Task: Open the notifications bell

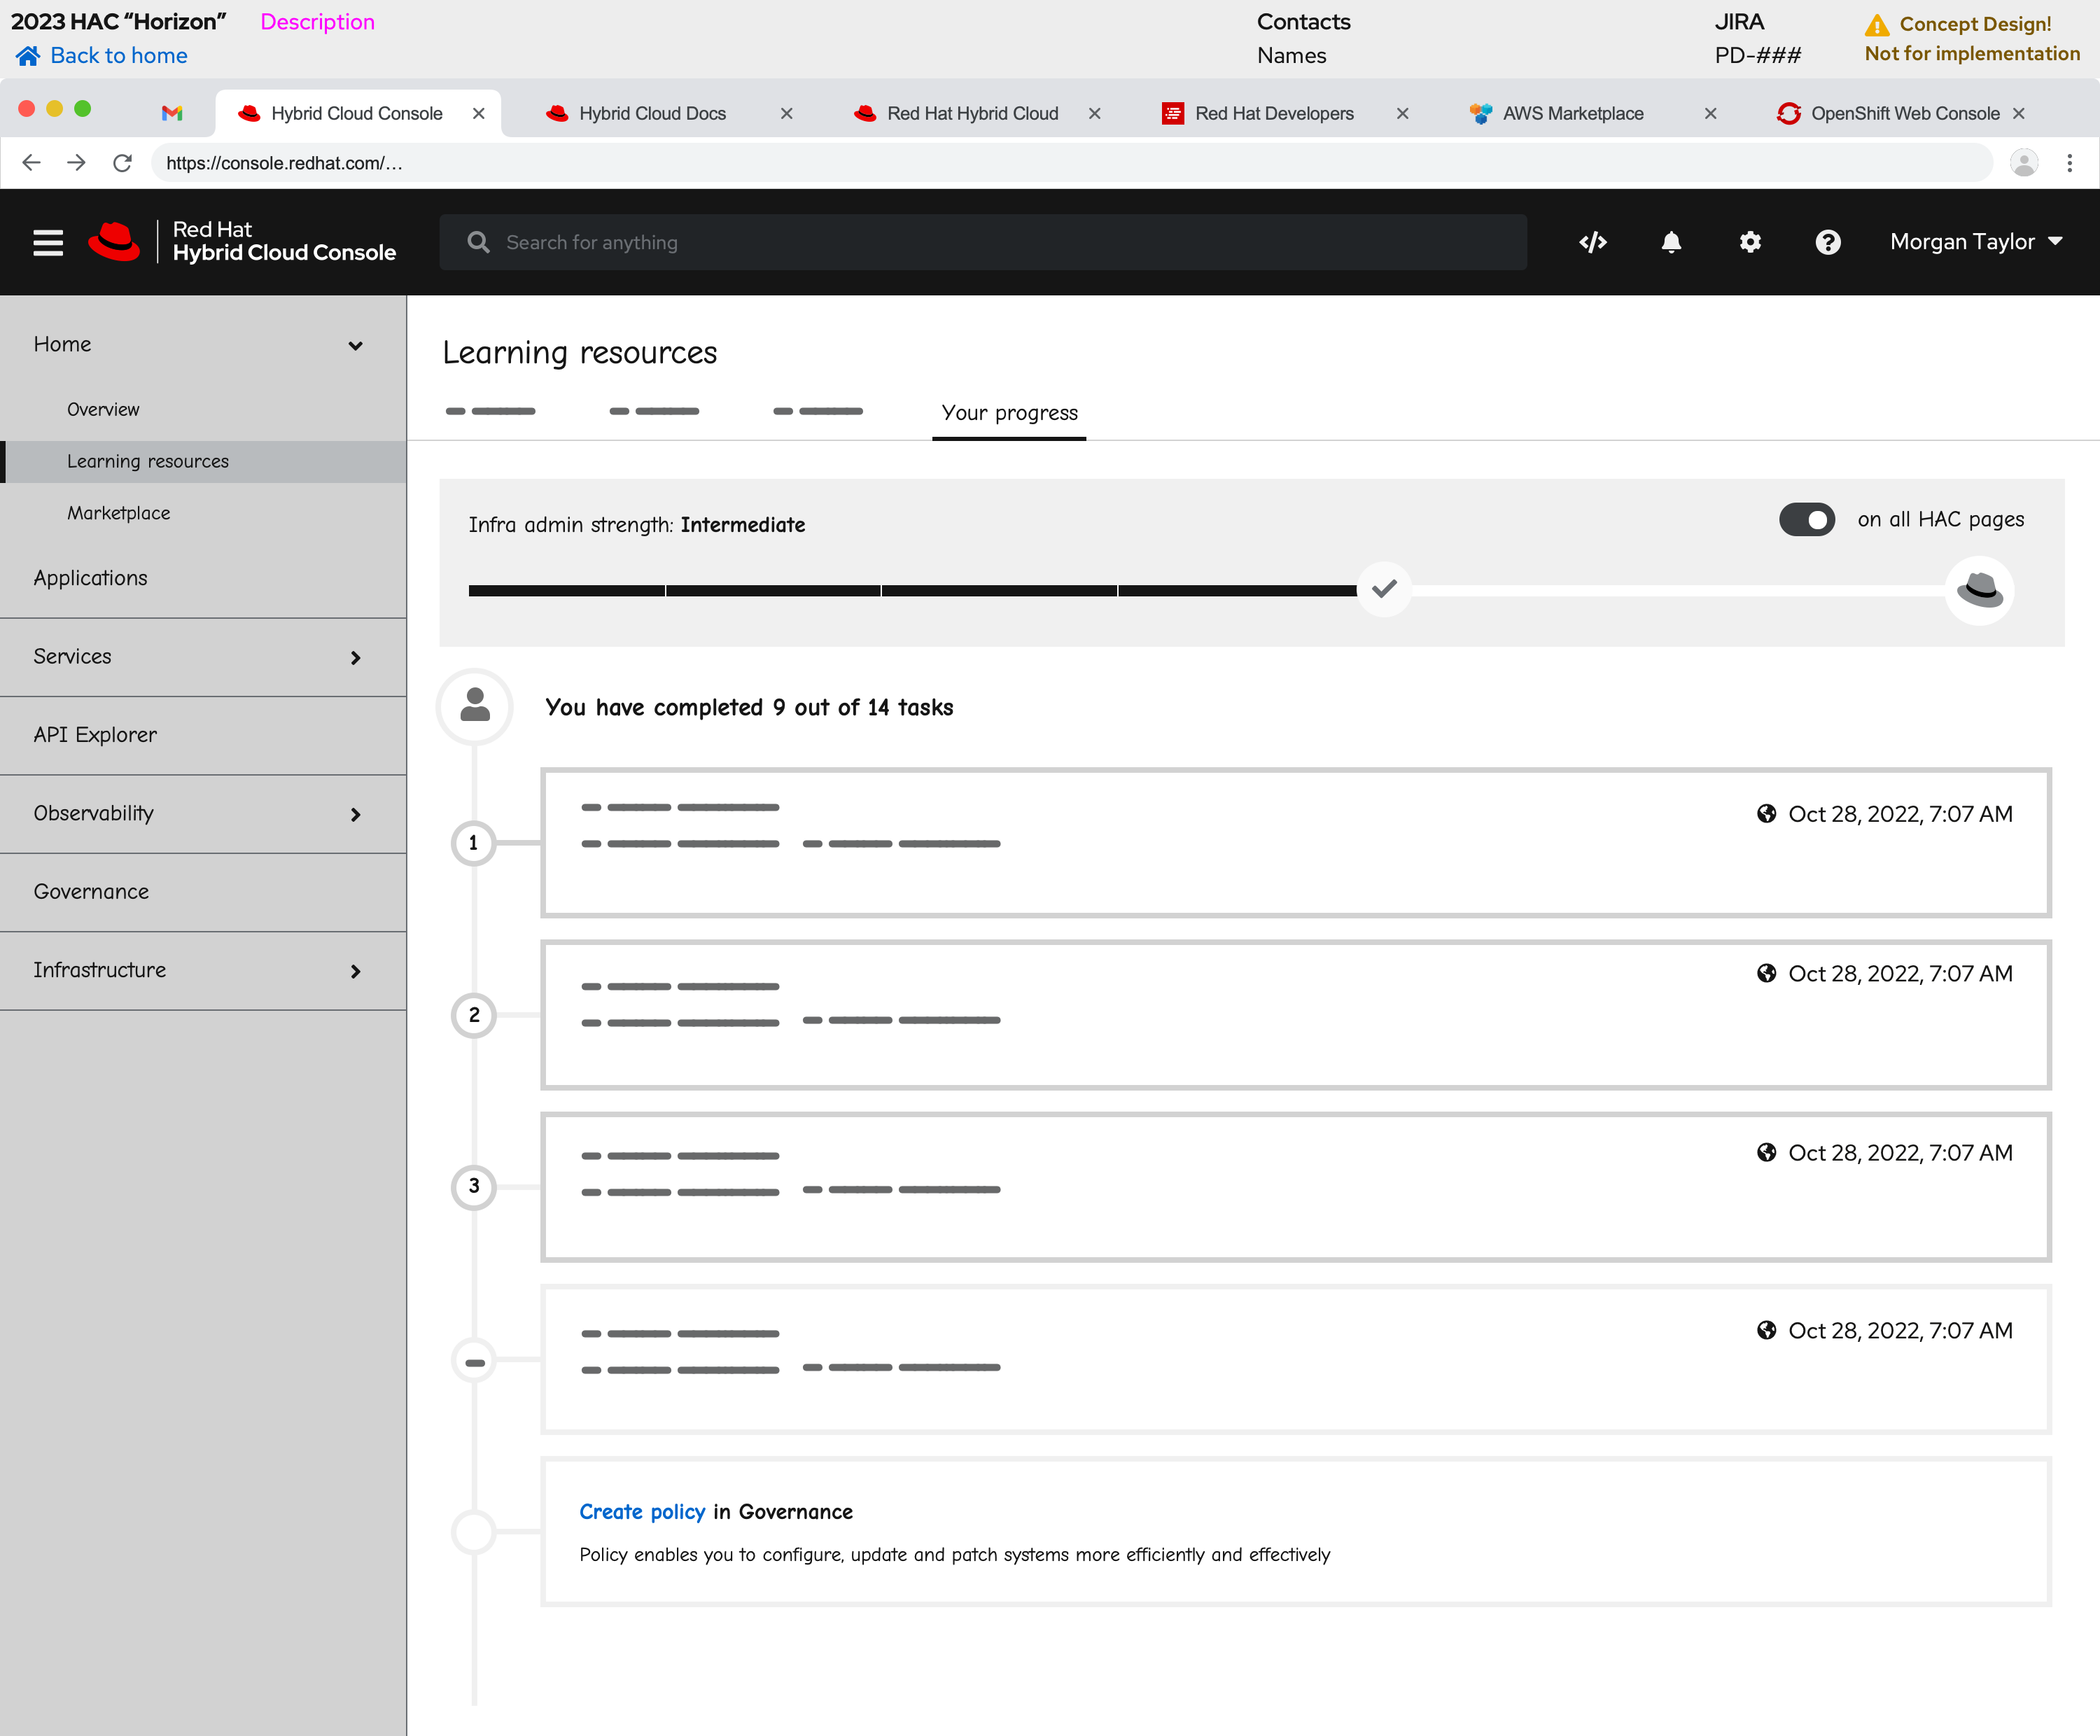Action: click(1671, 242)
